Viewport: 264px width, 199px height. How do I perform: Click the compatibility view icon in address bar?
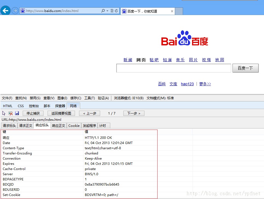tap(112, 11)
